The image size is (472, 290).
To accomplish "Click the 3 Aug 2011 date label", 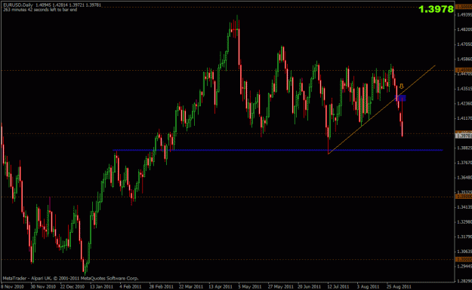I will point(368,286).
